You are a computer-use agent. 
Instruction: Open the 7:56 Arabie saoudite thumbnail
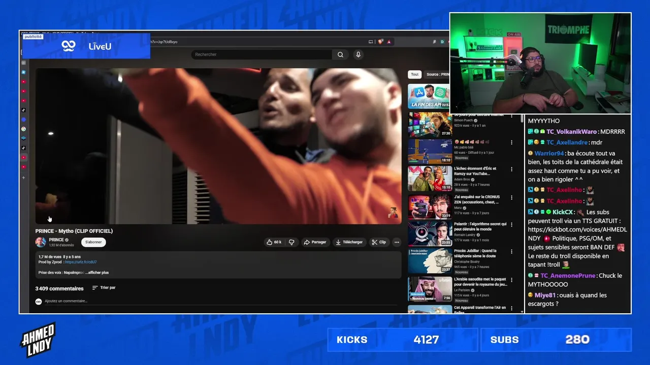[430, 288]
